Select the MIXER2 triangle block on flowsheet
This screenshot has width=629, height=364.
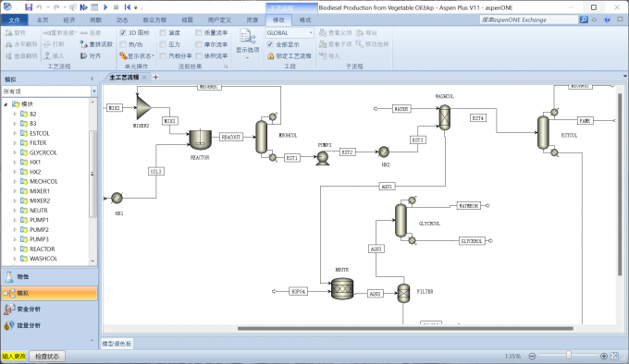point(142,107)
